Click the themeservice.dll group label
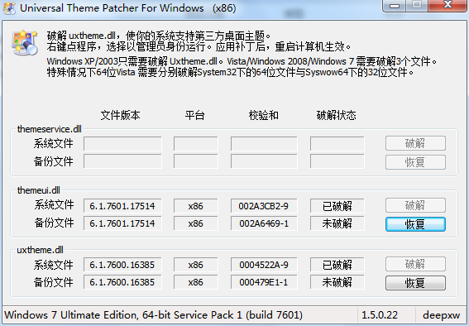 (x=50, y=129)
